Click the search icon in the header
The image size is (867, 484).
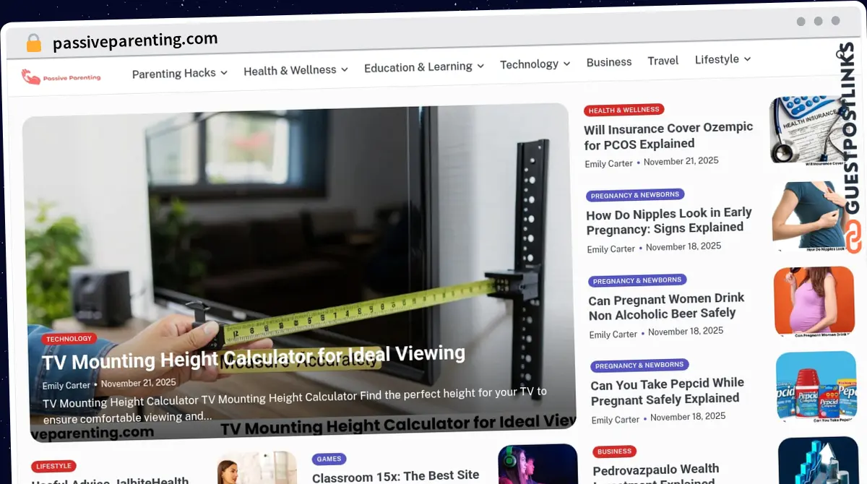841,54
